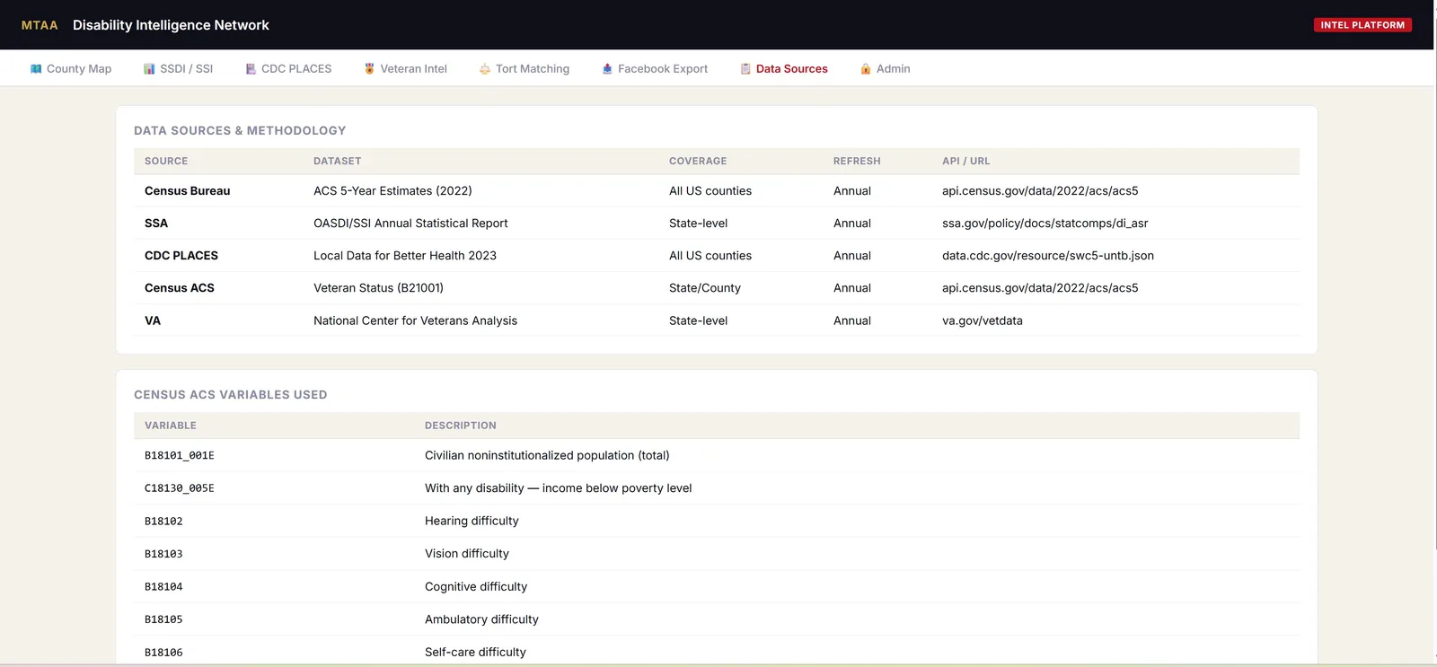Click the MTAA logo text
Viewport: 1437px width, 667px height.
pos(40,25)
